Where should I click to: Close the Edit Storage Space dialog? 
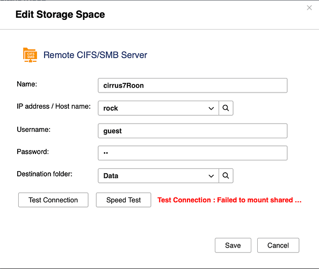[309, 8]
